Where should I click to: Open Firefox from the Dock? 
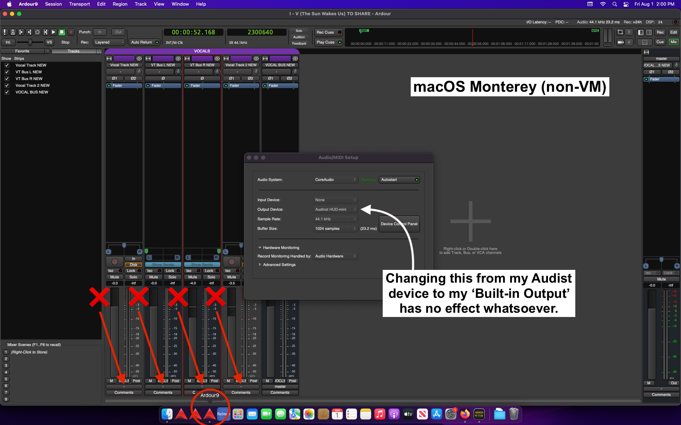[x=465, y=414]
